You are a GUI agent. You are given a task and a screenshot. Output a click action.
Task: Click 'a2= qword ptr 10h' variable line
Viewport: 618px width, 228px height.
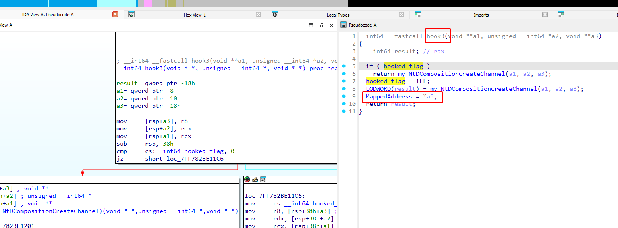click(149, 98)
